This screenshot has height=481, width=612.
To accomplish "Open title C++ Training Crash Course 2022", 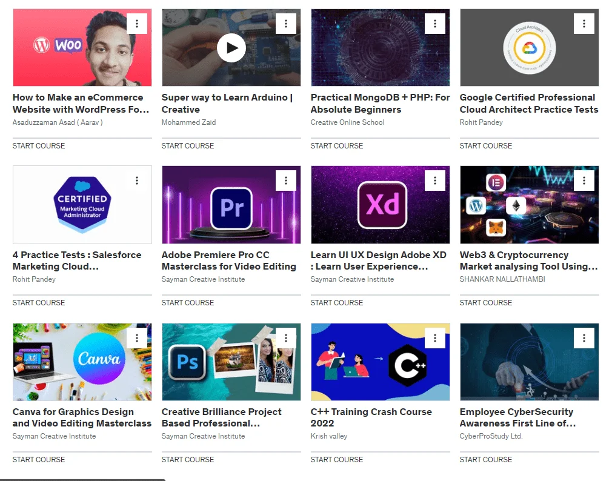I will tap(371, 417).
